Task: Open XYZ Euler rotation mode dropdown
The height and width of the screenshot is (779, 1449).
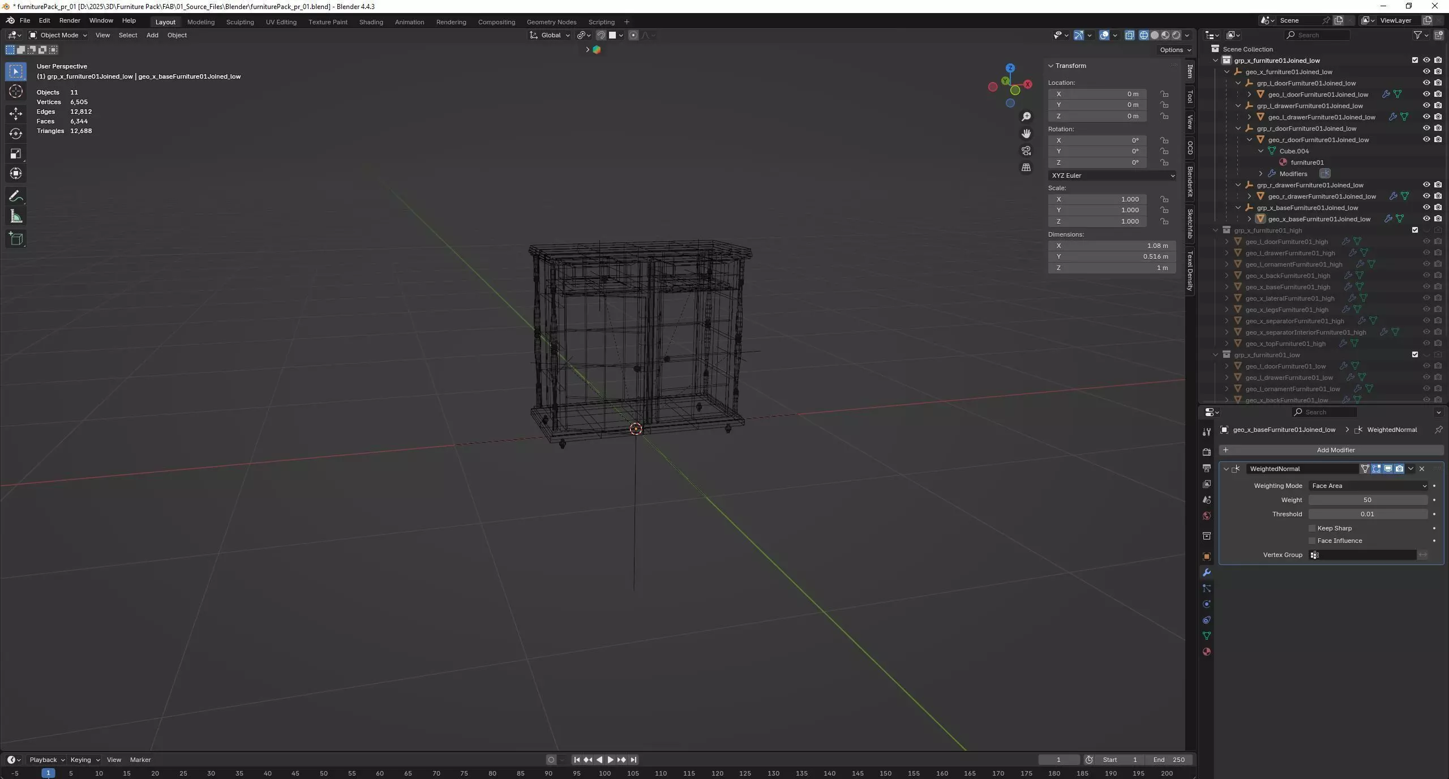Action: click(x=1112, y=176)
